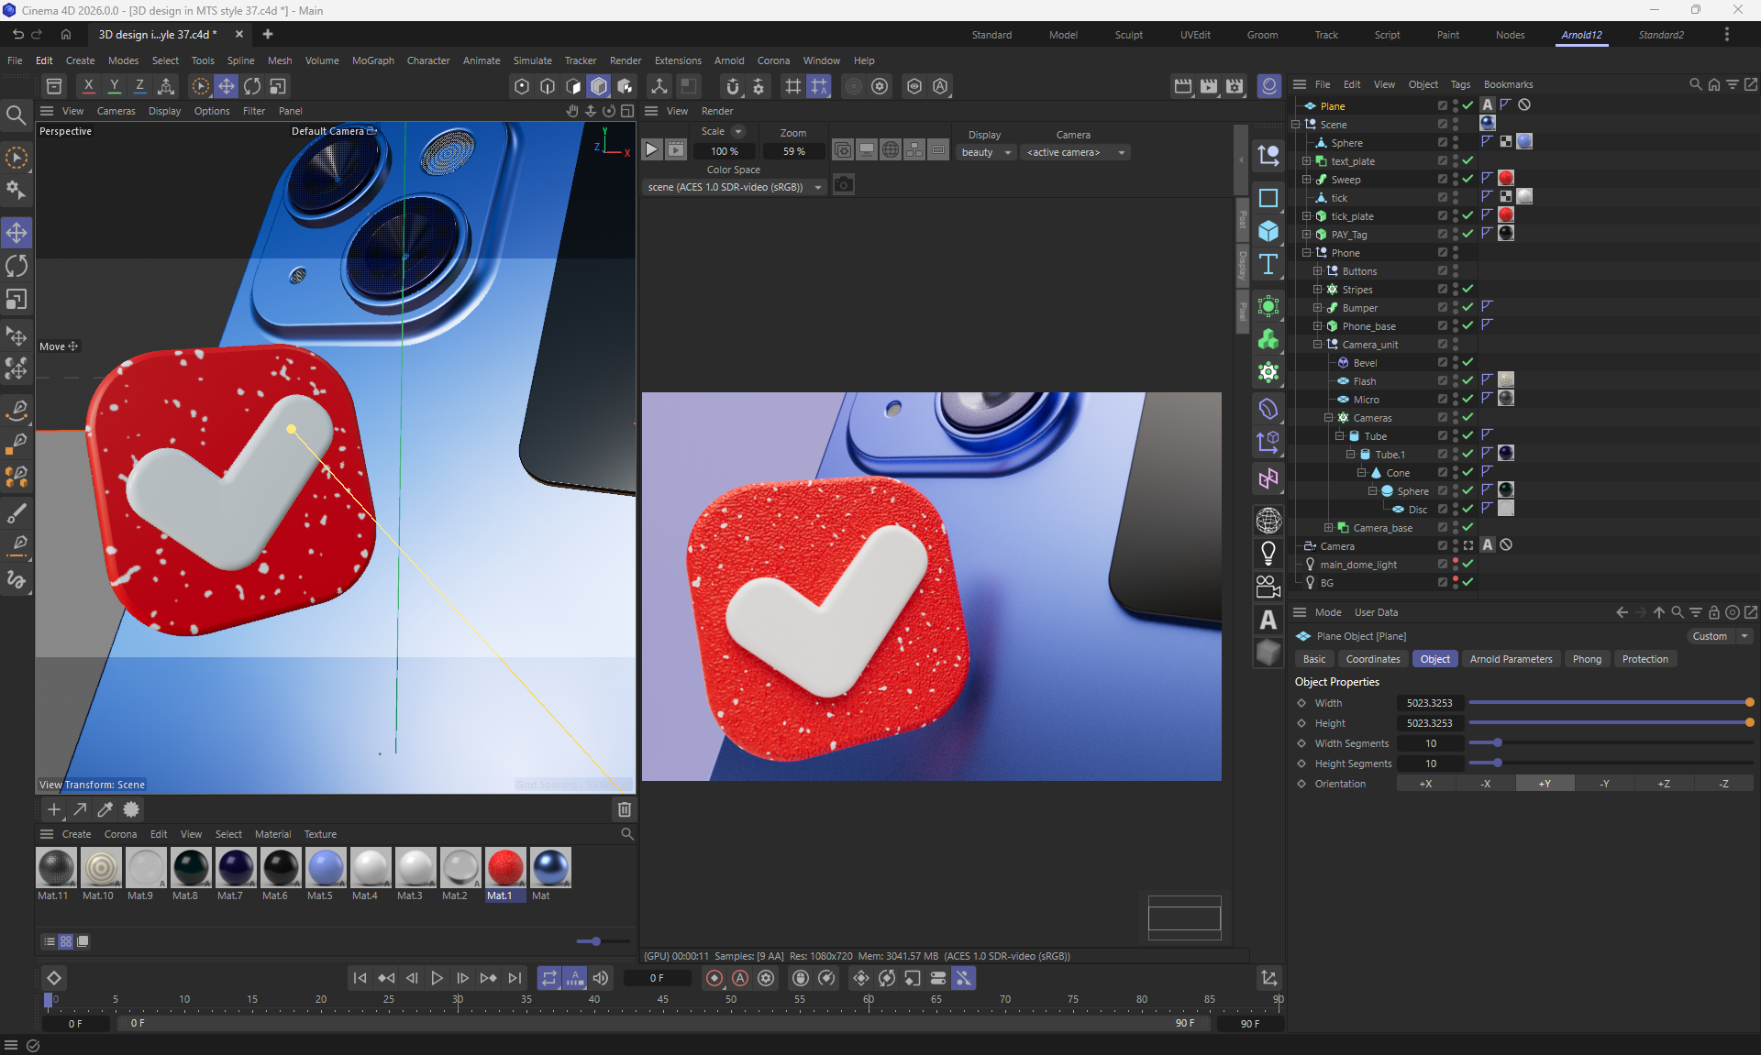Toggle visibility dots of main_dome_light
This screenshot has width=1761, height=1055.
point(1456,564)
